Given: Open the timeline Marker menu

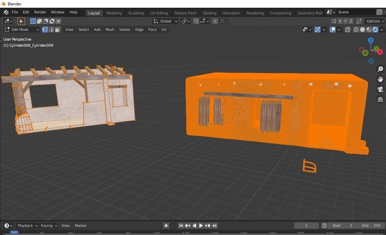Looking at the screenshot, I should point(81,226).
